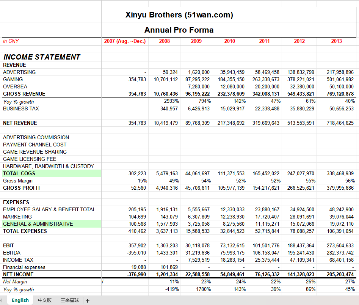The height and width of the screenshot is (305, 359).
Task: Select the BUSINESS TAX row label
Action: coord(21,108)
